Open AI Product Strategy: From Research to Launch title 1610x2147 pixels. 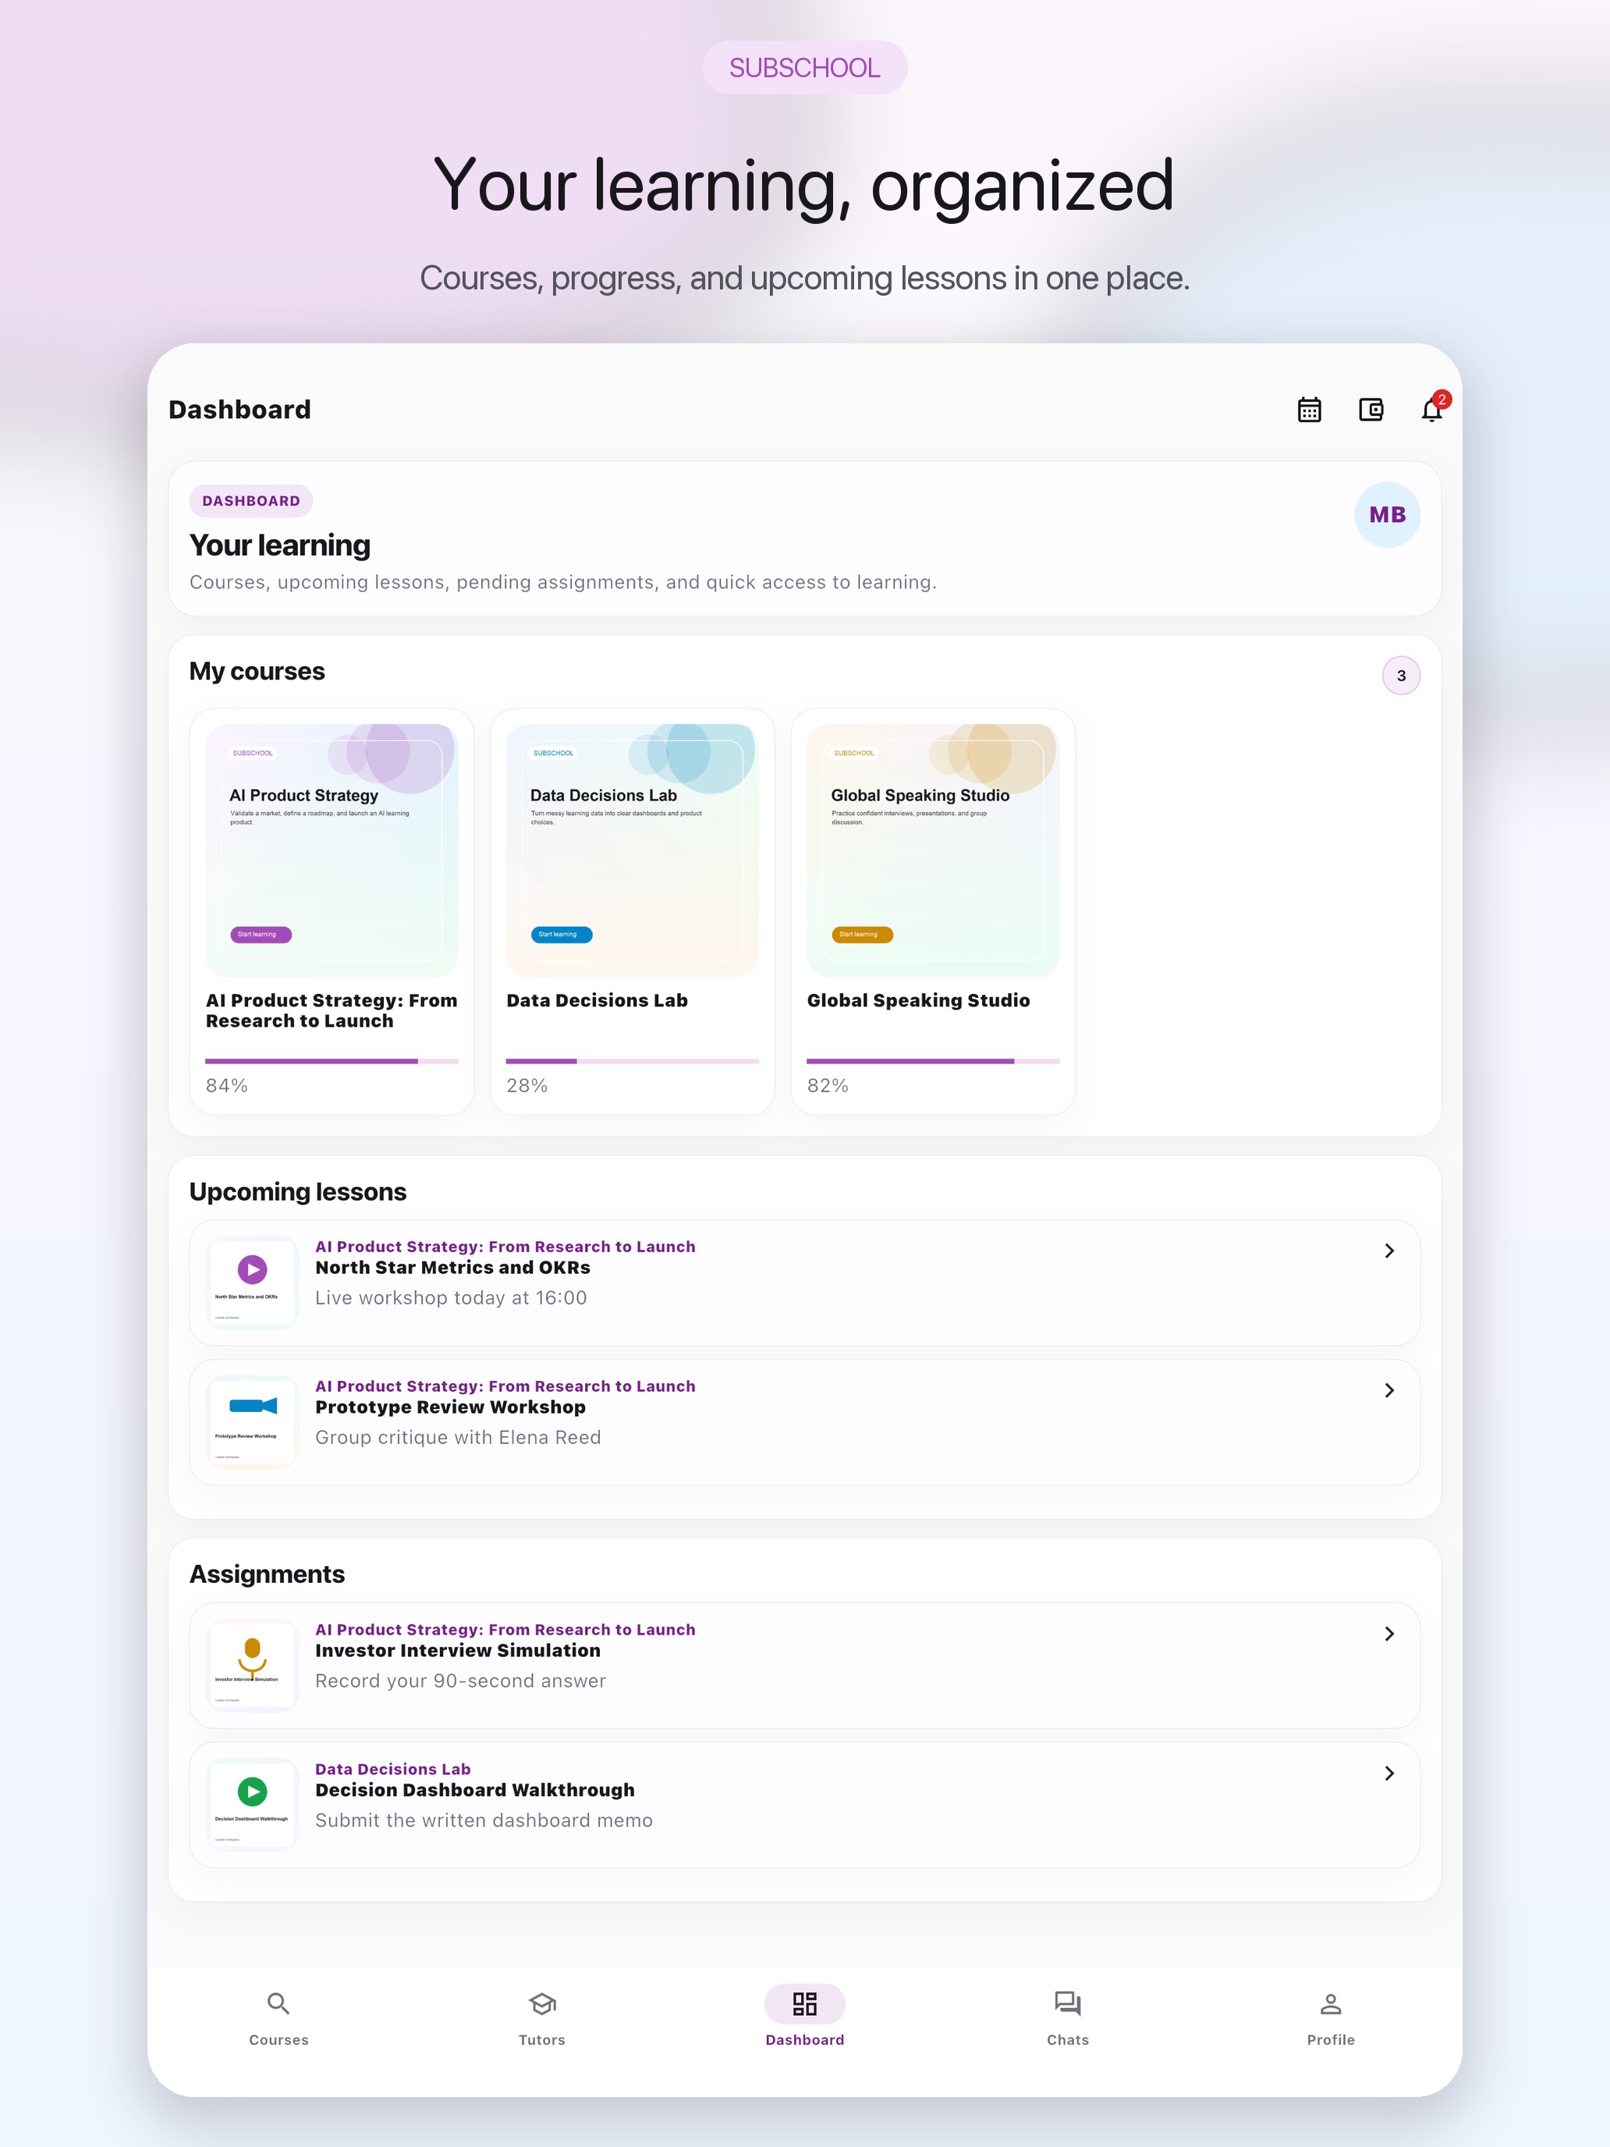[x=332, y=1010]
